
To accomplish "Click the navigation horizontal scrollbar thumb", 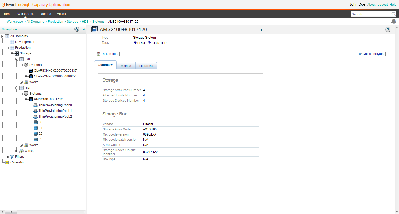I will tap(11, 212).
